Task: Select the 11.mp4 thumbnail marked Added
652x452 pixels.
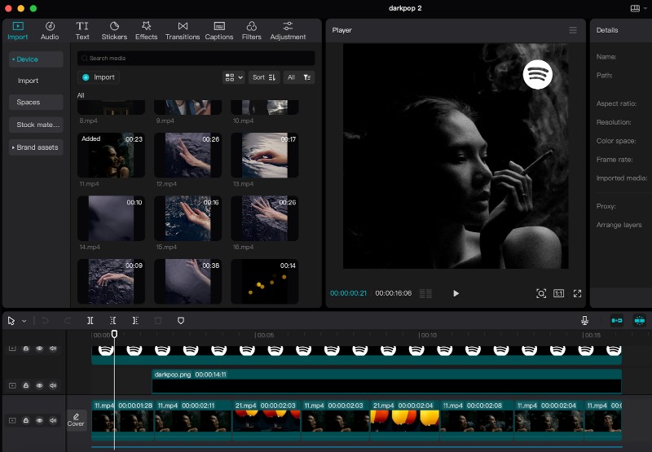Action: [111, 156]
